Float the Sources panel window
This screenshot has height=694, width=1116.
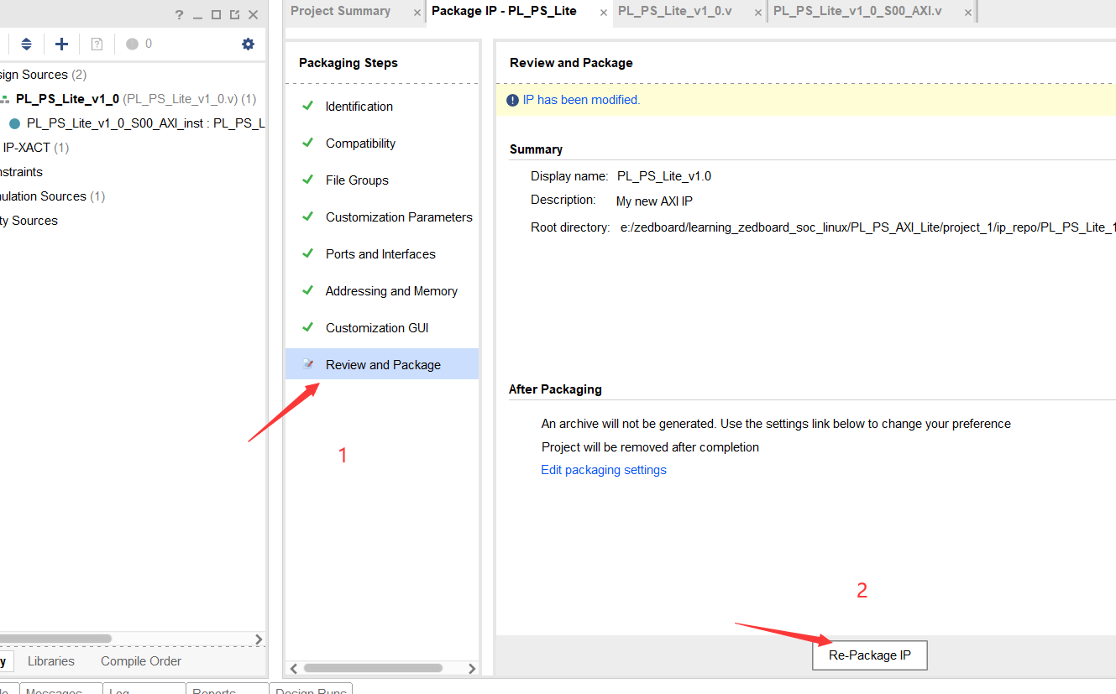click(234, 15)
